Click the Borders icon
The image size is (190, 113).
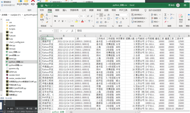click(69, 21)
